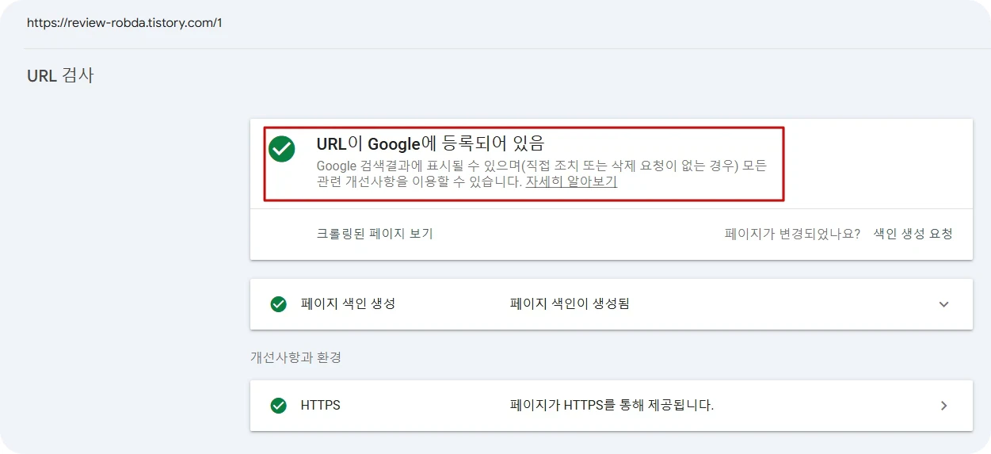
Task: Click 크롤링된 페이지 보기
Action: (x=375, y=234)
